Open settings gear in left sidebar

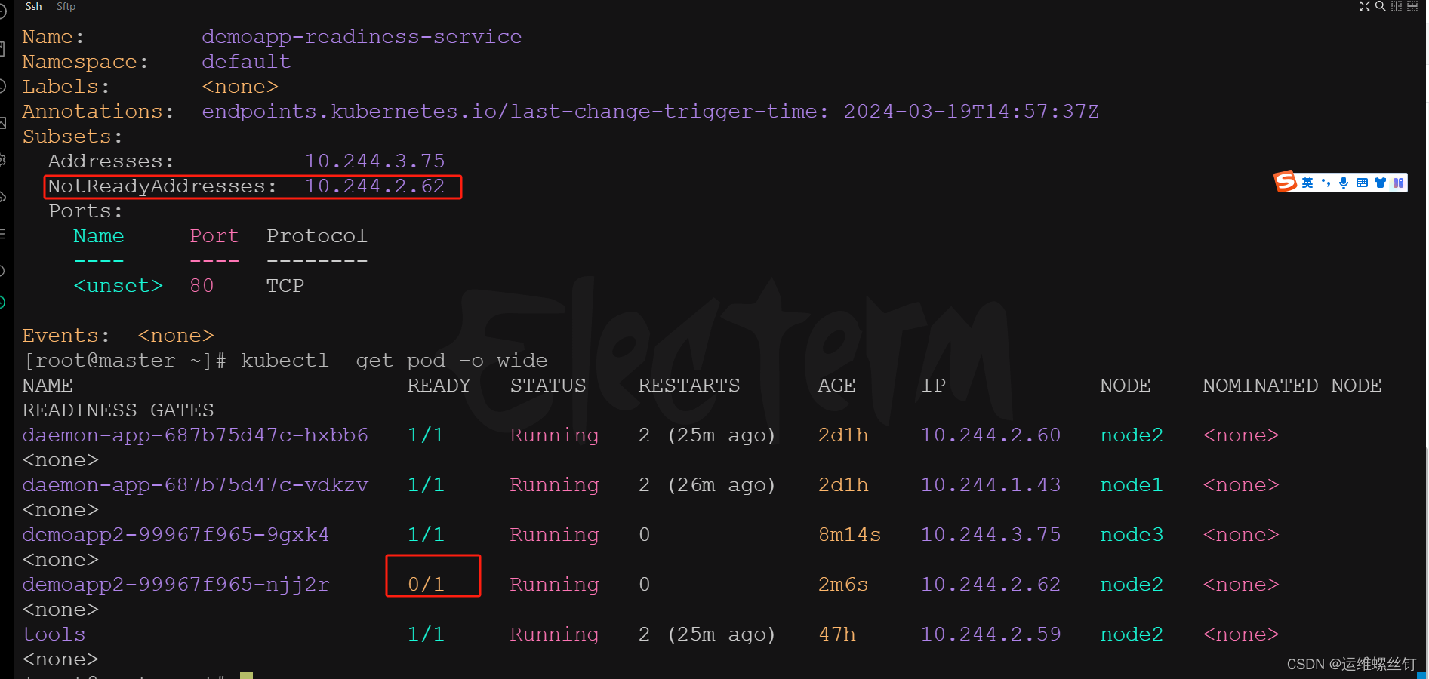click(x=3, y=160)
